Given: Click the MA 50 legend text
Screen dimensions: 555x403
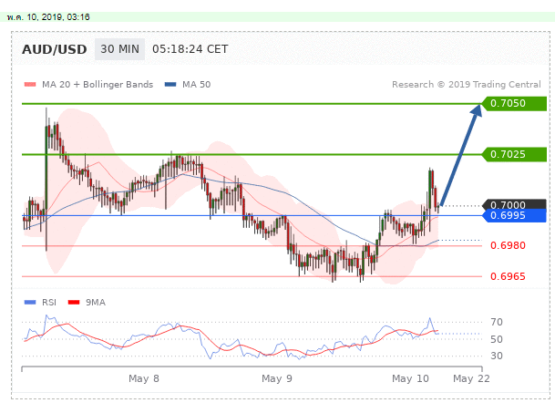Looking at the screenshot, I should 197,84.
